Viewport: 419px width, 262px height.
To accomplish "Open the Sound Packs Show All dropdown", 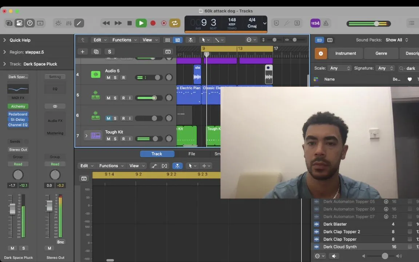I will [397, 40].
